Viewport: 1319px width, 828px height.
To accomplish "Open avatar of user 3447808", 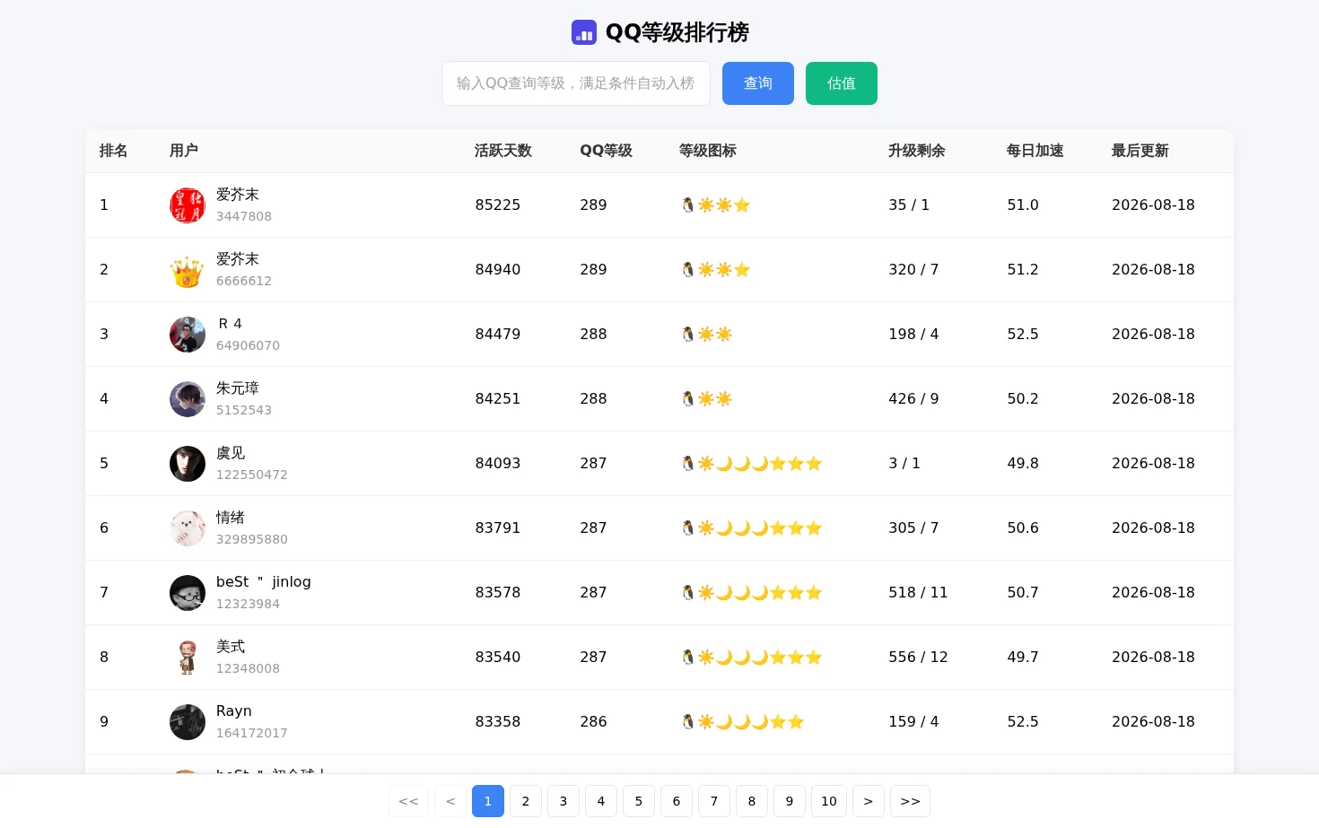I will 188,205.
